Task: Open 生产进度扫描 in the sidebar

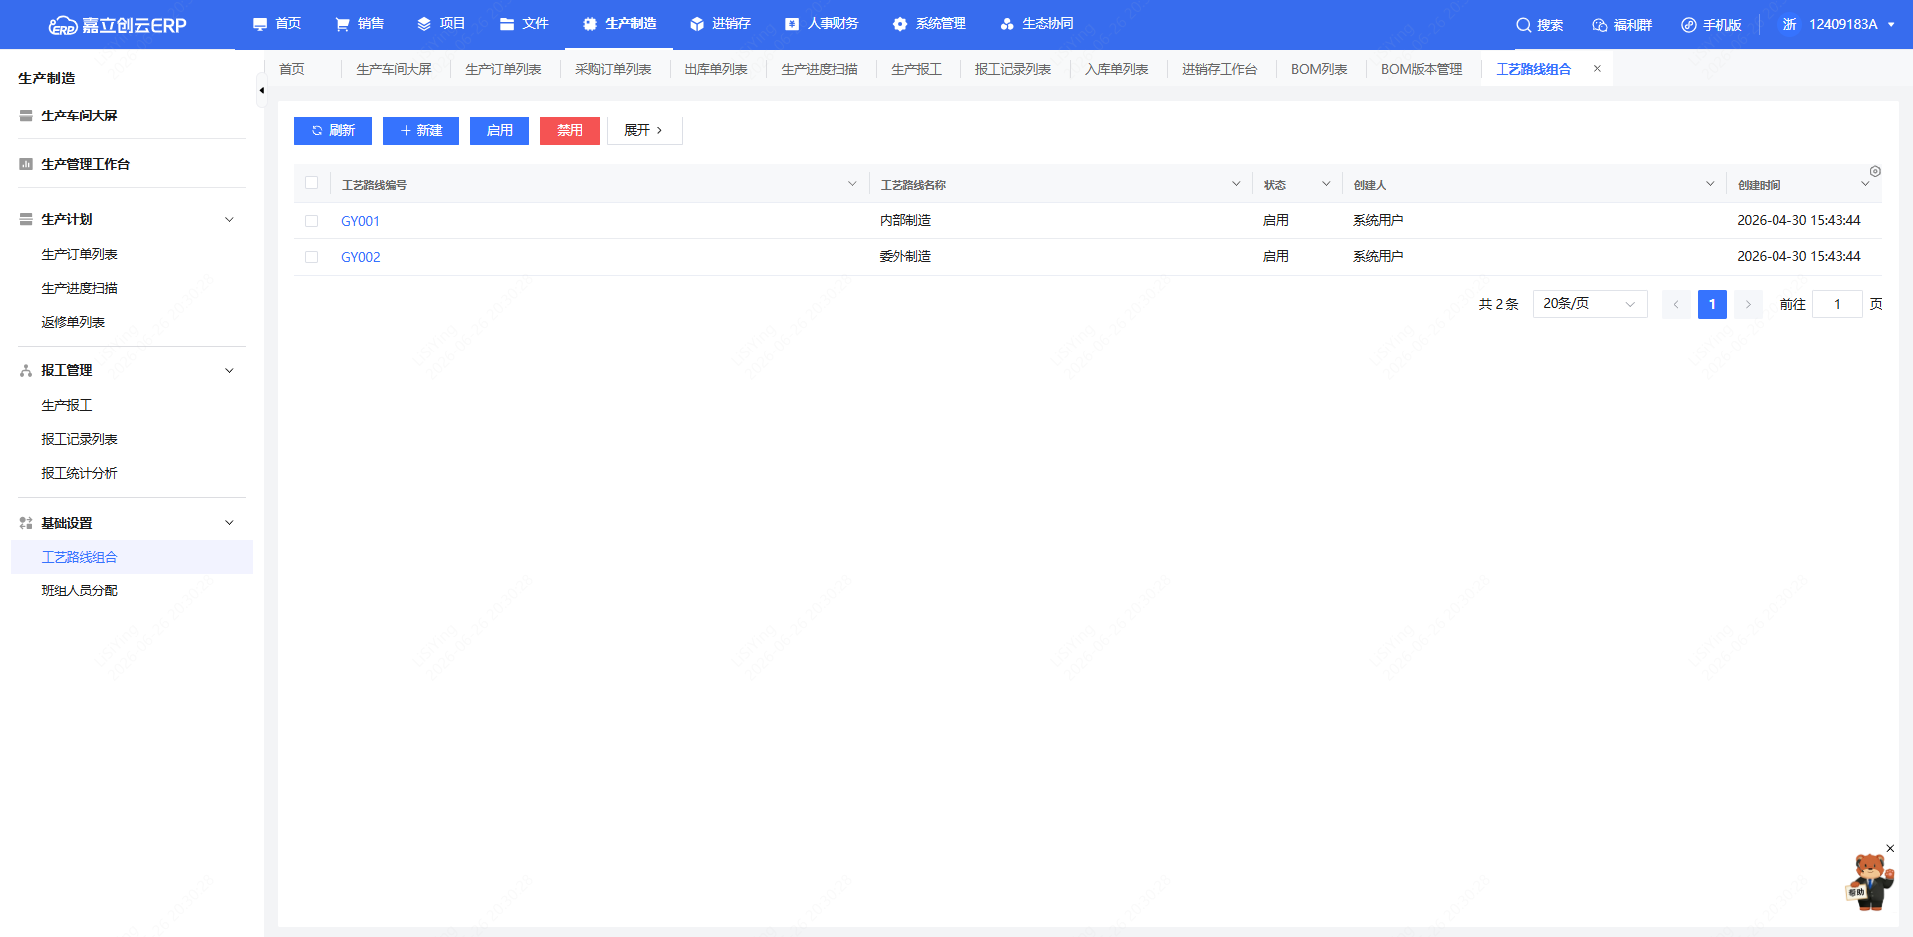Action: click(x=79, y=288)
